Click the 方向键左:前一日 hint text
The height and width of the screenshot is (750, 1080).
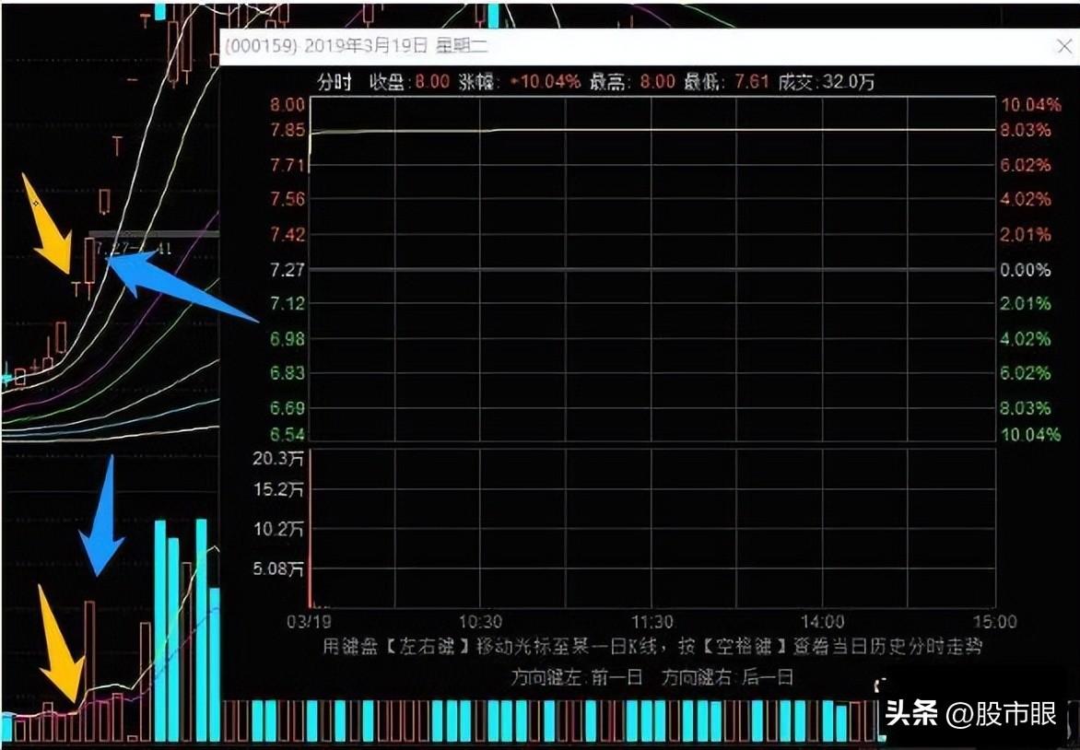(577, 677)
